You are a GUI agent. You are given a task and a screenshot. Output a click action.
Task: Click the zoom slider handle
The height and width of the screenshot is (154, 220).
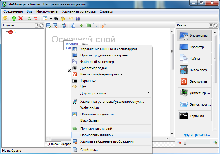pyautogui.click(x=185, y=142)
